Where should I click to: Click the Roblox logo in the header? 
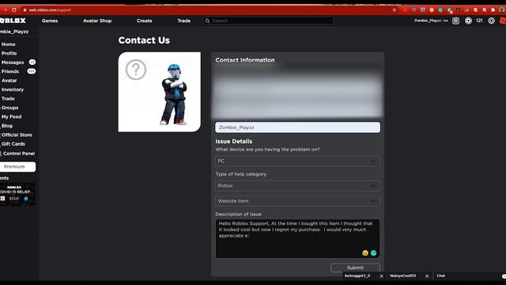(x=13, y=21)
